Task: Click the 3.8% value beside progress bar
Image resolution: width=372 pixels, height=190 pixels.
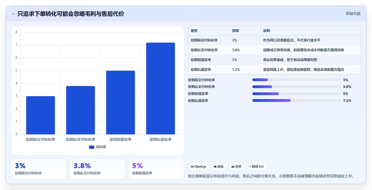Action: [347, 87]
